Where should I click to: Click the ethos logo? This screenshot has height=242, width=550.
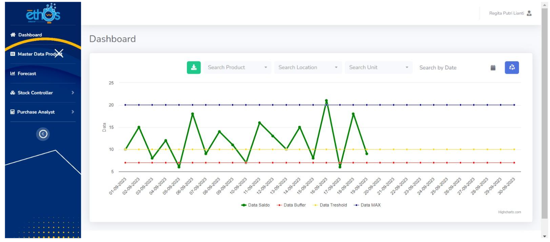pyautogui.click(x=43, y=14)
